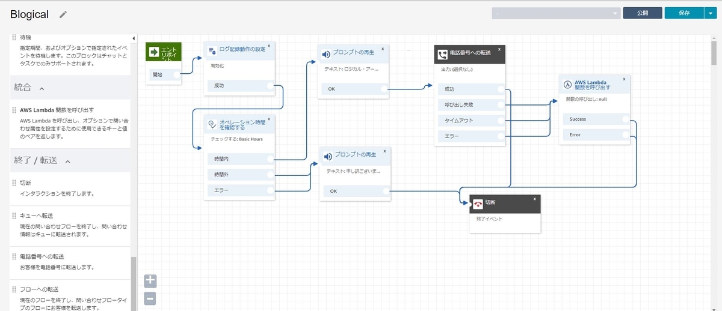Click the テキスト: 申し訳ございま prompt text
The height and width of the screenshot is (311, 722).
coord(354,171)
